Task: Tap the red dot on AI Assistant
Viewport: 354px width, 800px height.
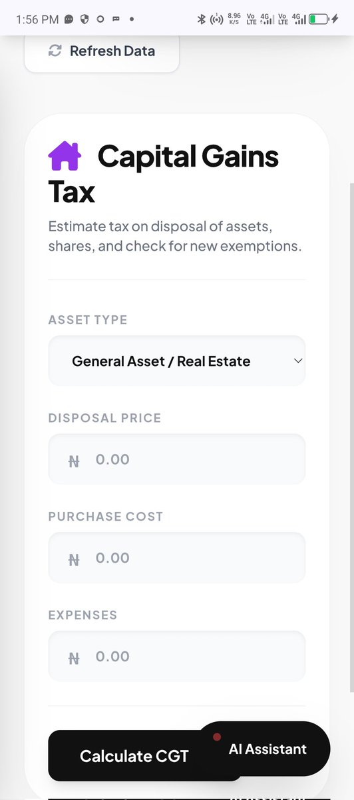Action: pos(217,737)
